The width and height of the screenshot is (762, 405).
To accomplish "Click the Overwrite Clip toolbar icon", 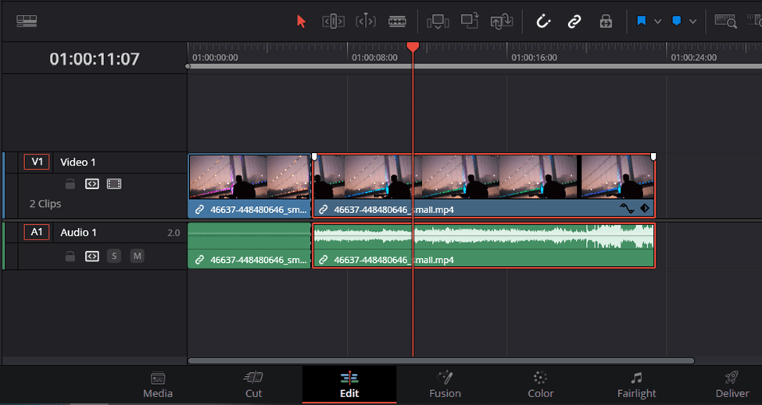I will (x=470, y=21).
